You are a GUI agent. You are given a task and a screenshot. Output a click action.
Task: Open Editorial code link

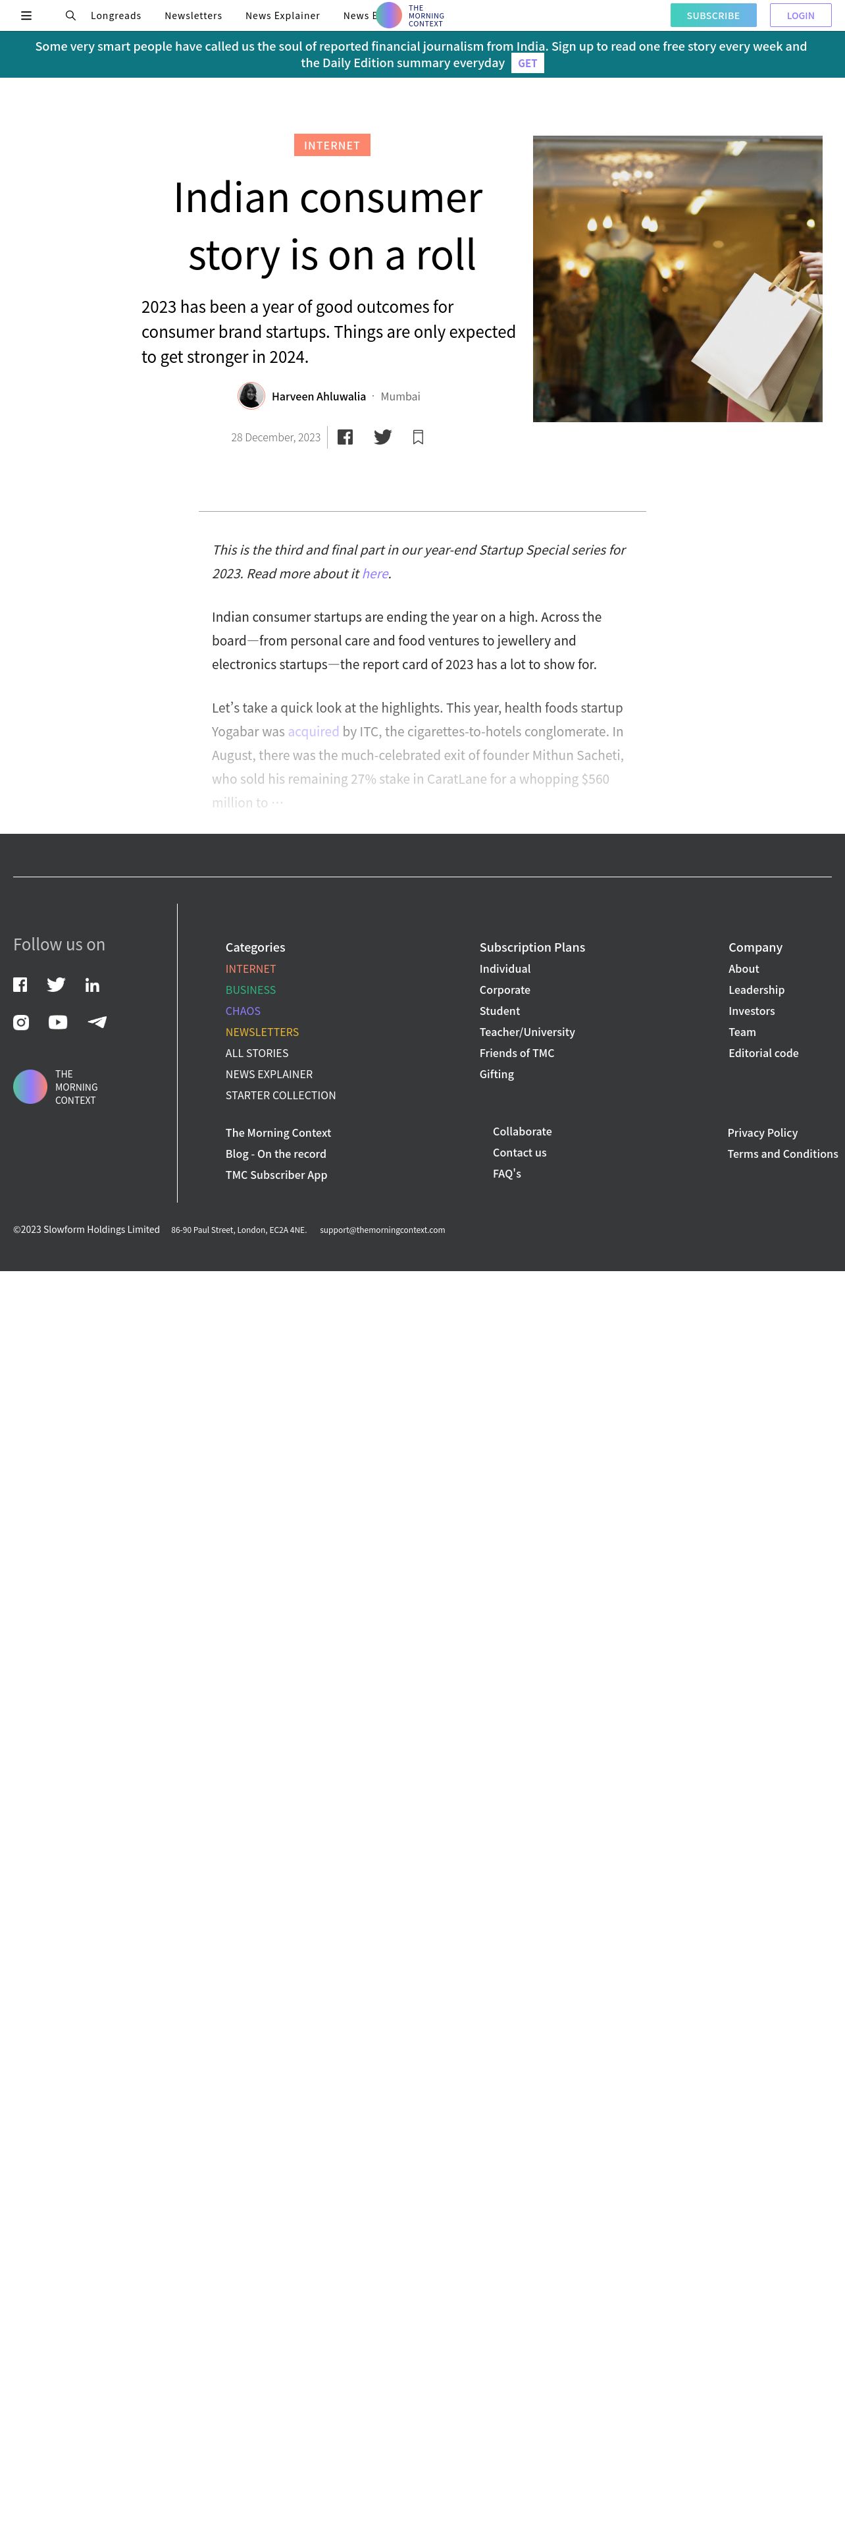point(763,1054)
